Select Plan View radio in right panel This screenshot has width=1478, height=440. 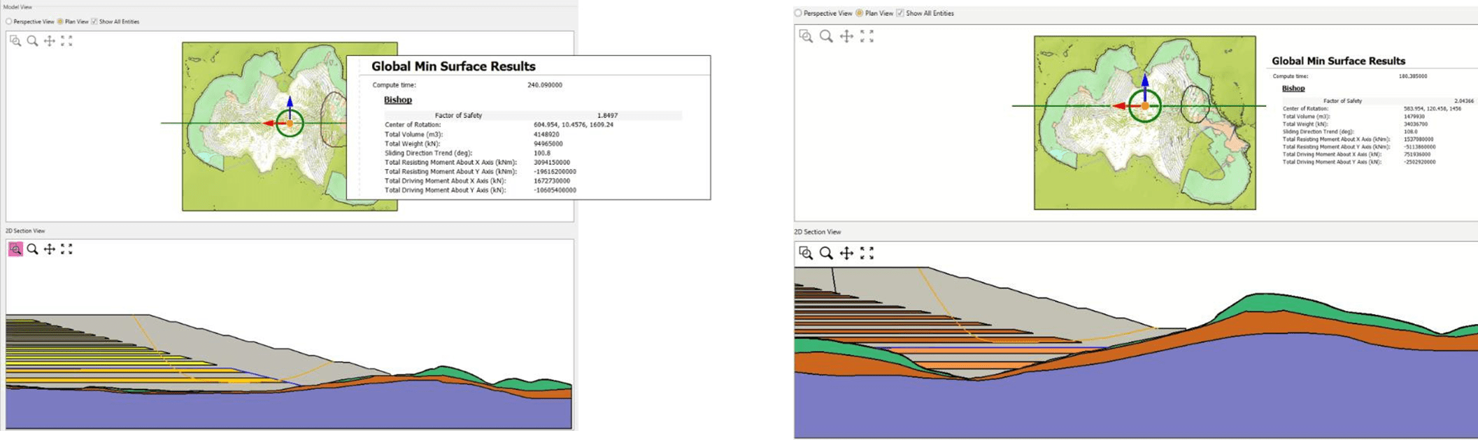(860, 13)
